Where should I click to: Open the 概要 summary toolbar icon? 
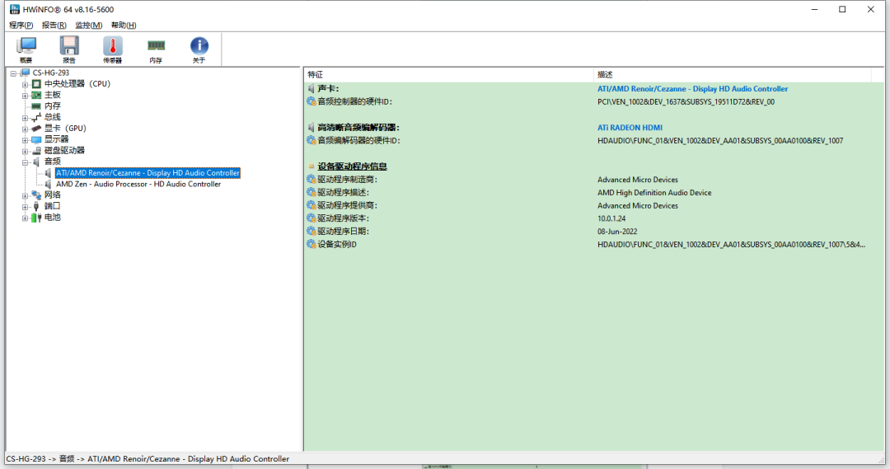click(26, 49)
